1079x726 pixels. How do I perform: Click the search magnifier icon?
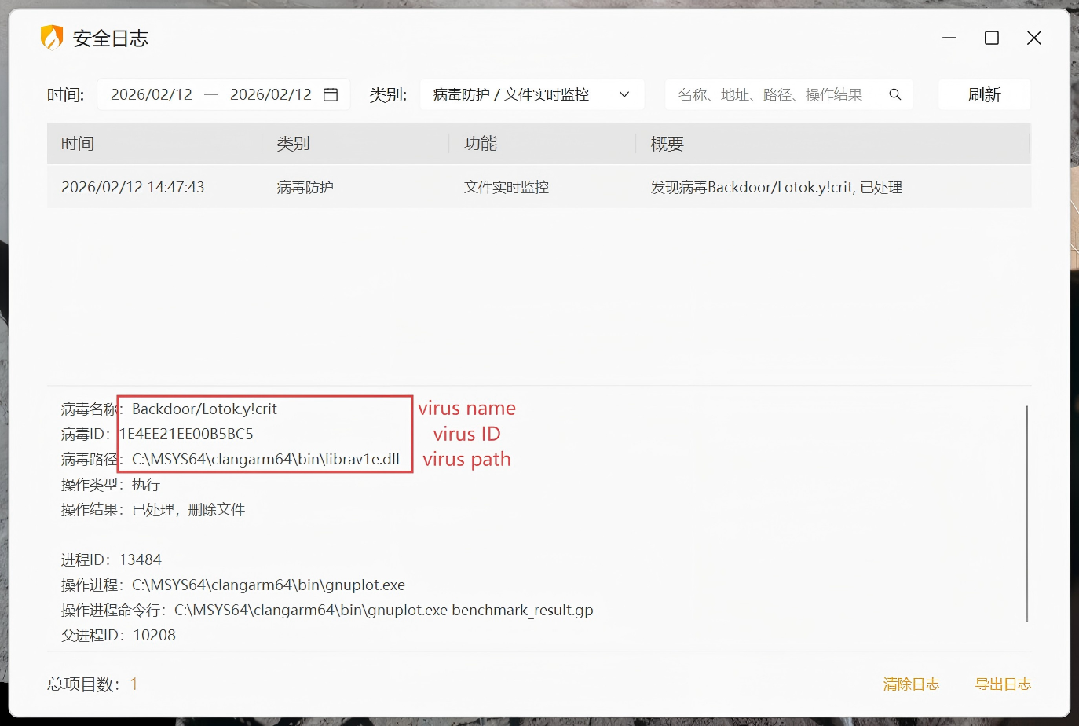pyautogui.click(x=894, y=94)
